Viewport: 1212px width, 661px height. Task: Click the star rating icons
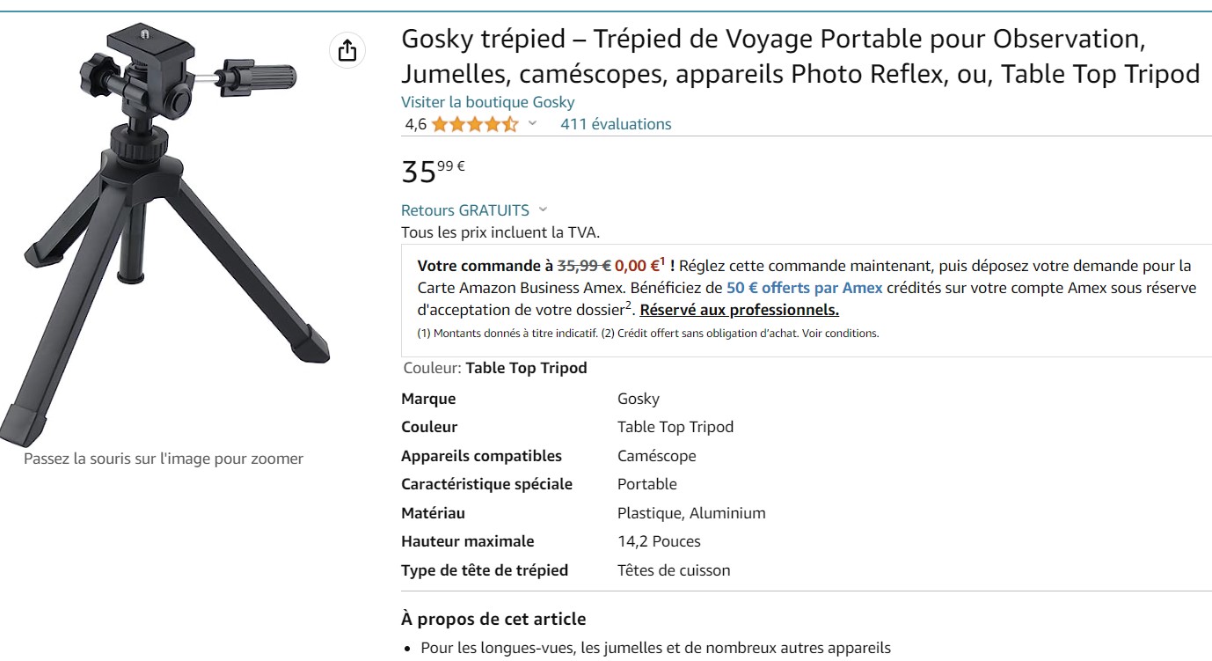[x=474, y=124]
